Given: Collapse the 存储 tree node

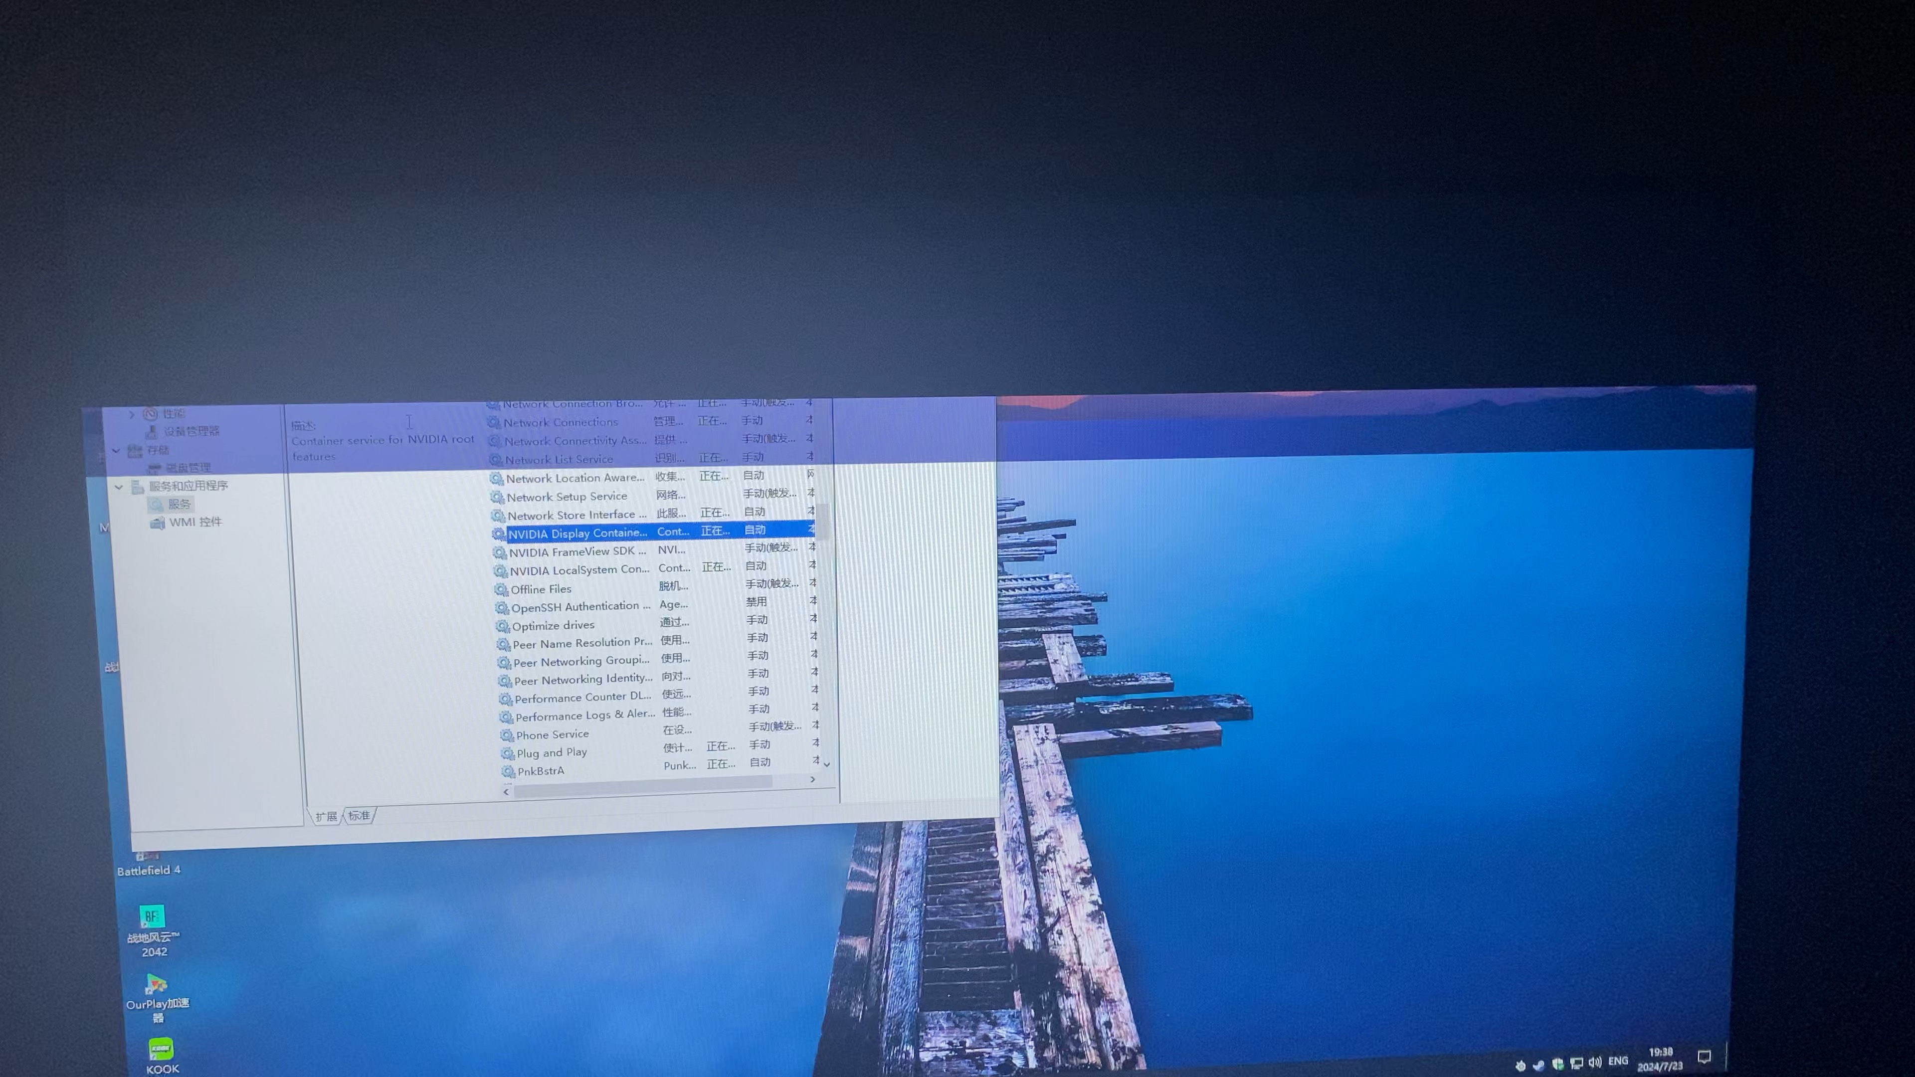Looking at the screenshot, I should click(x=116, y=450).
